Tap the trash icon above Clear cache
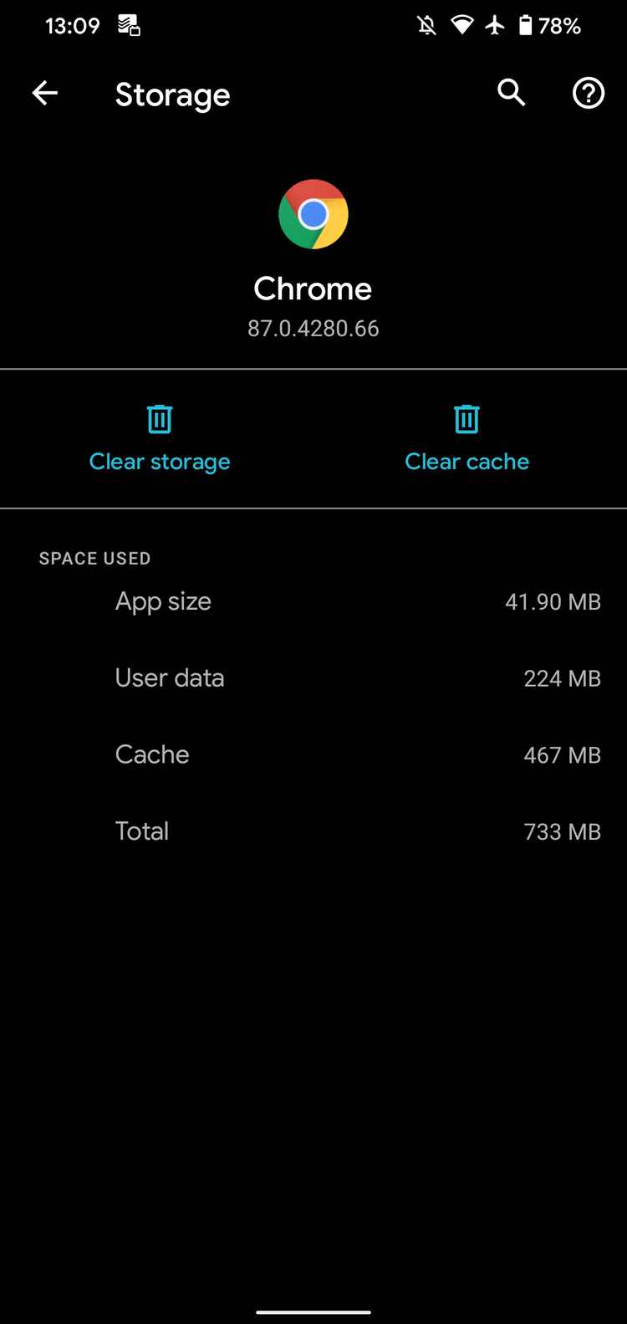The image size is (627, 1324). pos(466,418)
